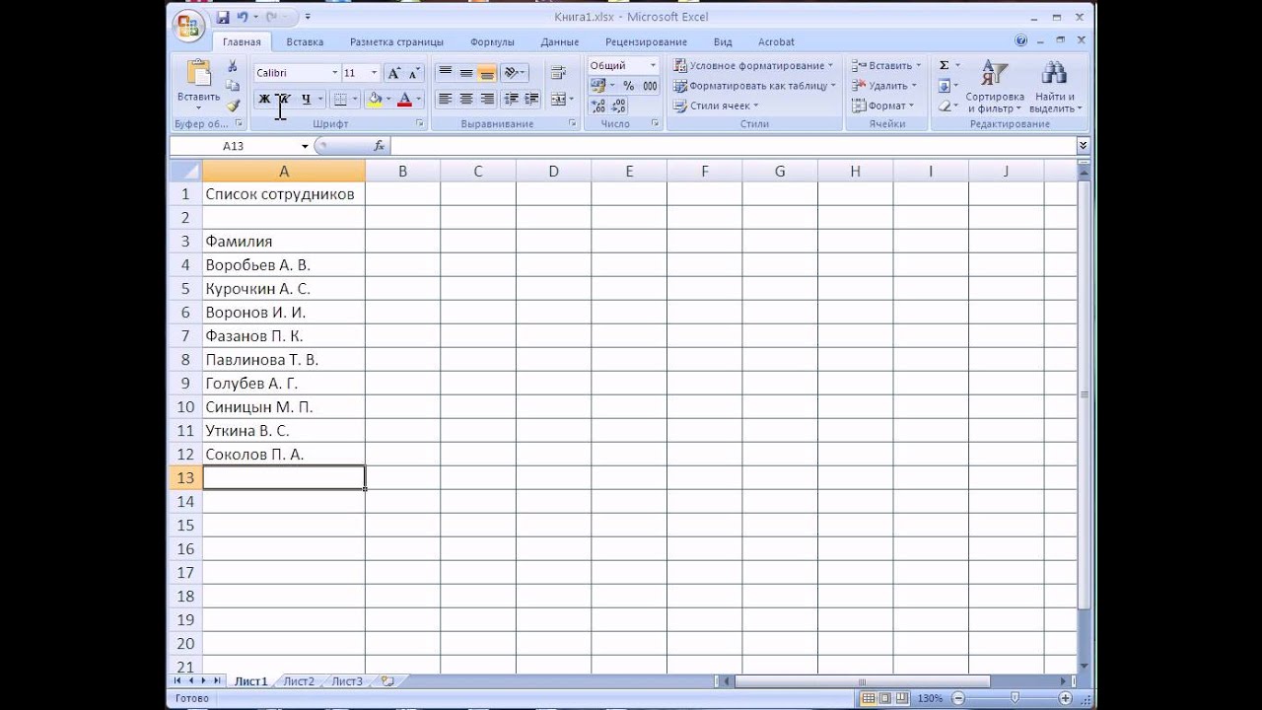The image size is (1262, 710).
Task: Toggle middle vertical alignment
Action: tap(466, 73)
